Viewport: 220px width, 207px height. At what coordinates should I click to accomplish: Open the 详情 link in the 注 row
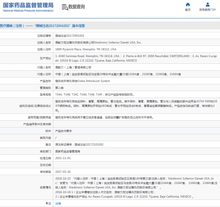click(x=58, y=203)
